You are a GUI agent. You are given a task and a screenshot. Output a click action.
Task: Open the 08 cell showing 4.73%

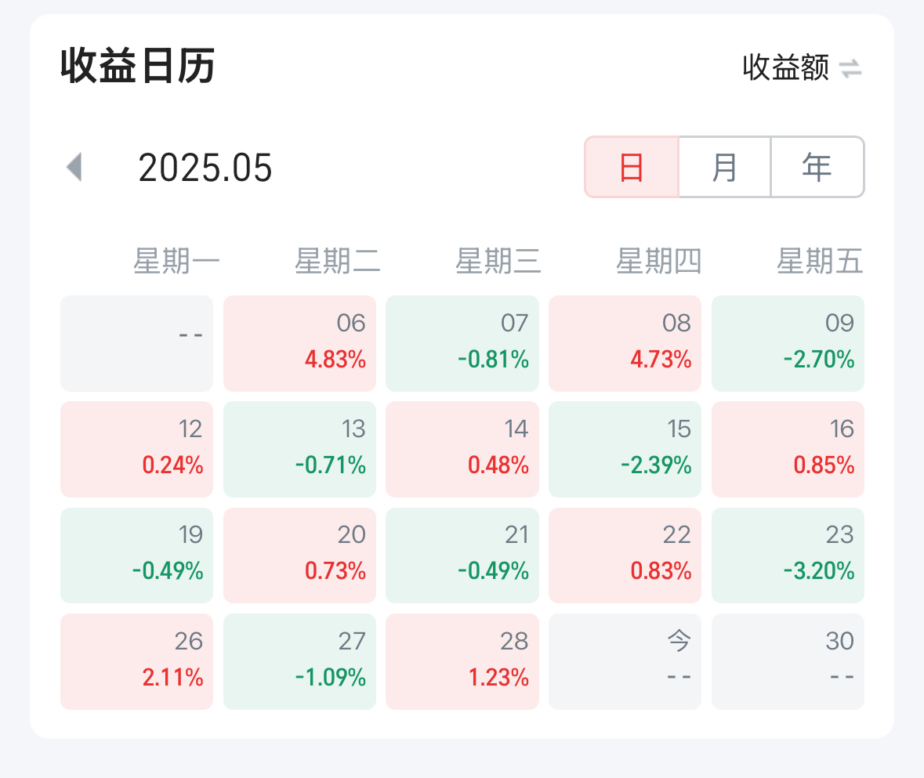[x=625, y=343]
